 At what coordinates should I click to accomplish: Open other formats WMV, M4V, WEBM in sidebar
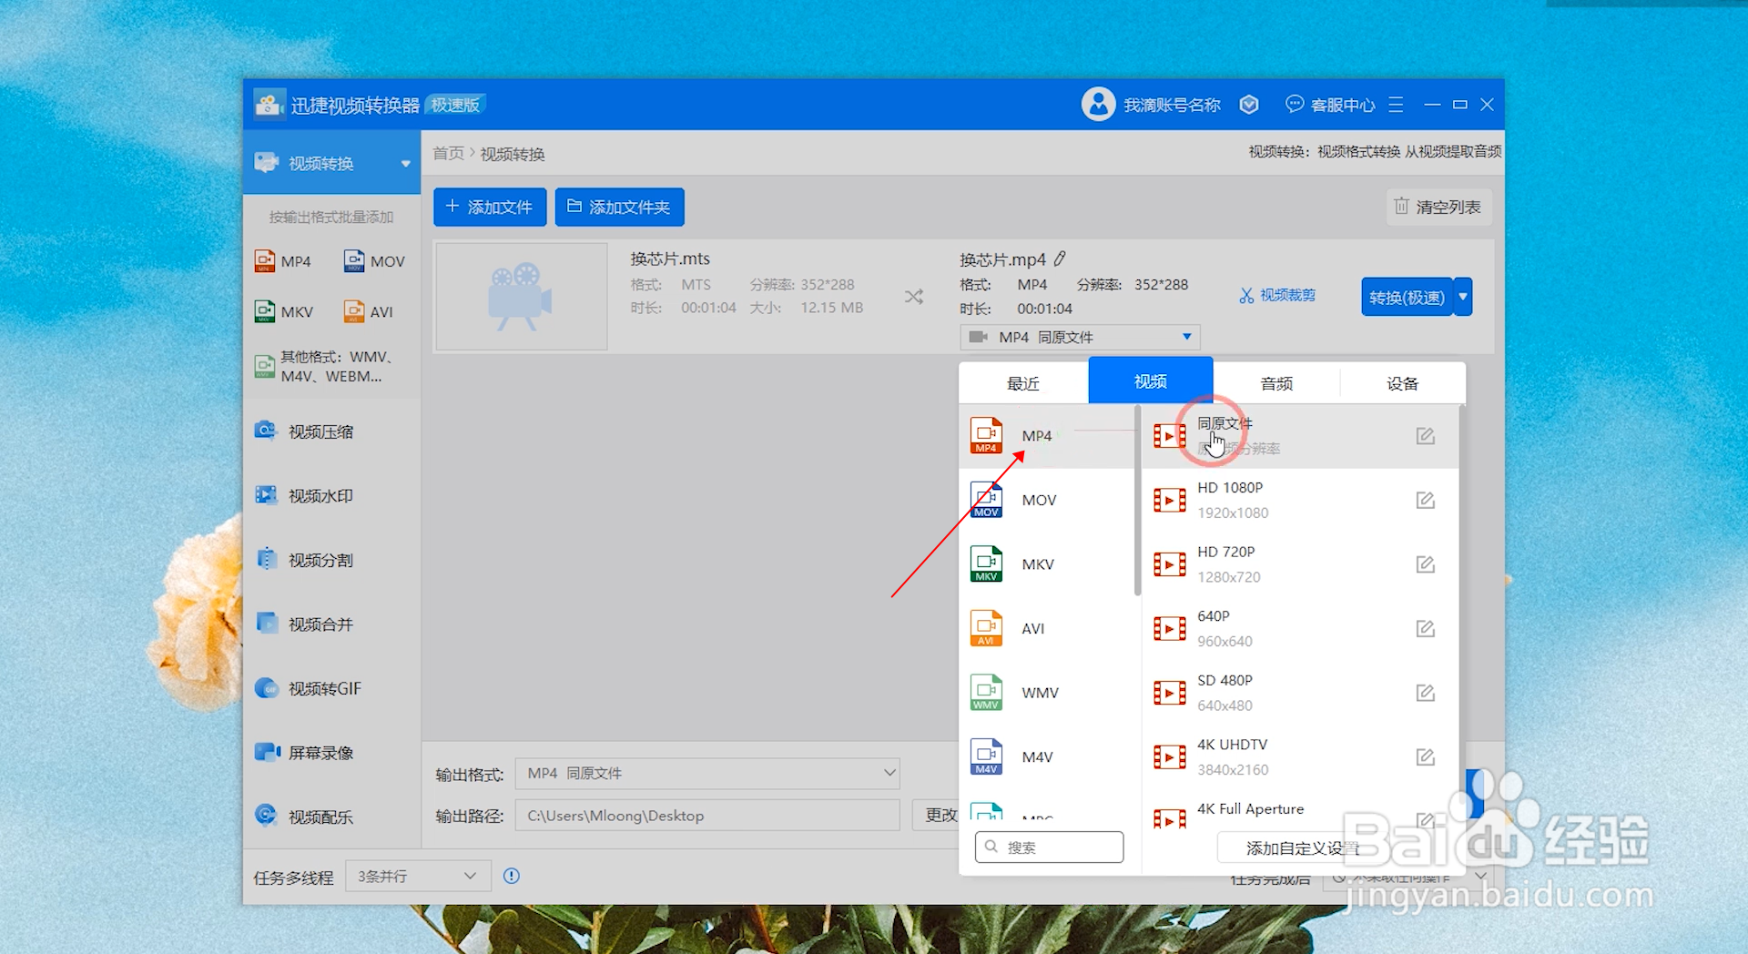click(324, 366)
